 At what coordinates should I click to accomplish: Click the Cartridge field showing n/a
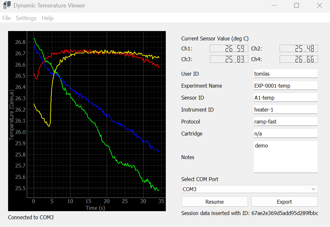(285, 133)
